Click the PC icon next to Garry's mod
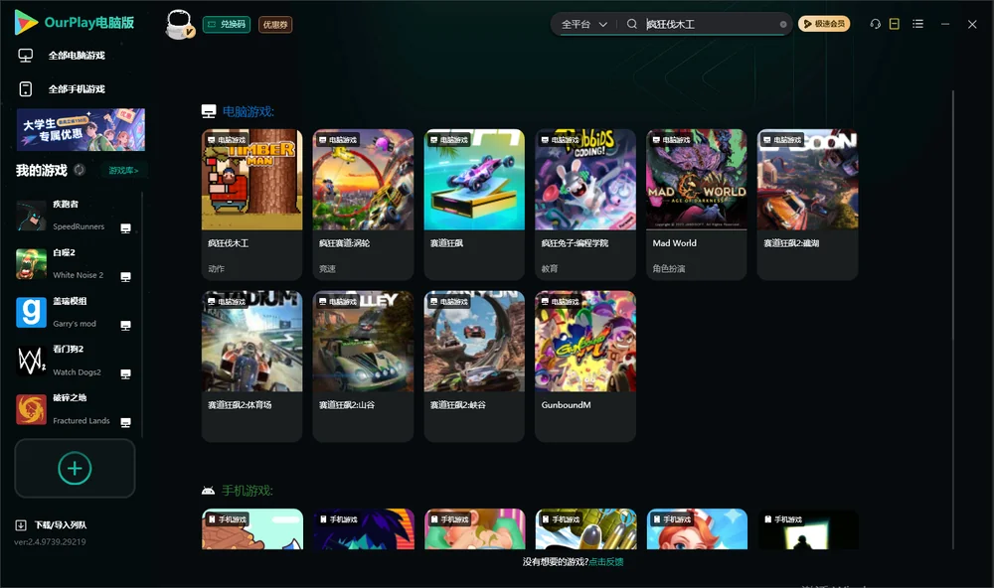 point(125,325)
